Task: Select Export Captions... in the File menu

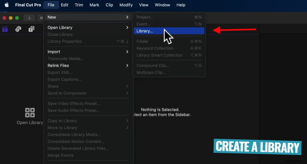Action: 88,80
